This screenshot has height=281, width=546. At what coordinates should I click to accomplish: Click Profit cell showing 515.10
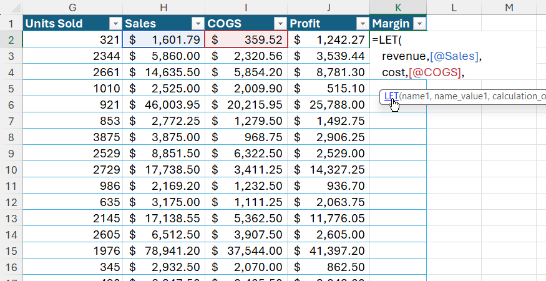click(328, 89)
